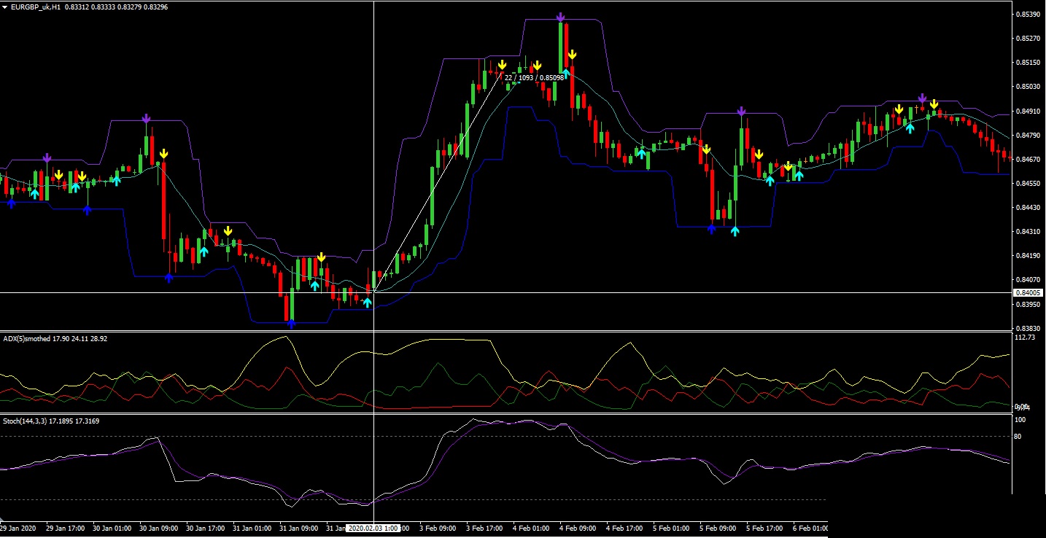This screenshot has width=1046, height=538.
Task: Click the 0.84430 price scale label
Action: coord(1028,207)
